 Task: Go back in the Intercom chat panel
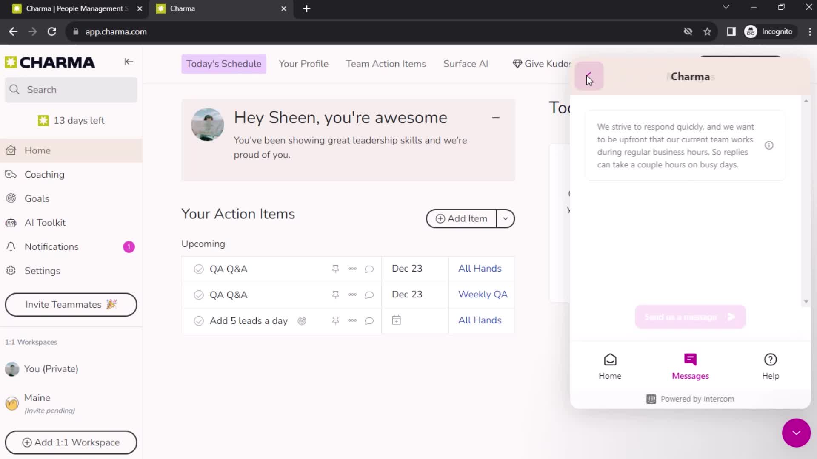pyautogui.click(x=589, y=76)
